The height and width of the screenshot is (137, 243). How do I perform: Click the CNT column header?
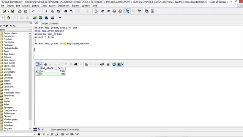click(61, 68)
